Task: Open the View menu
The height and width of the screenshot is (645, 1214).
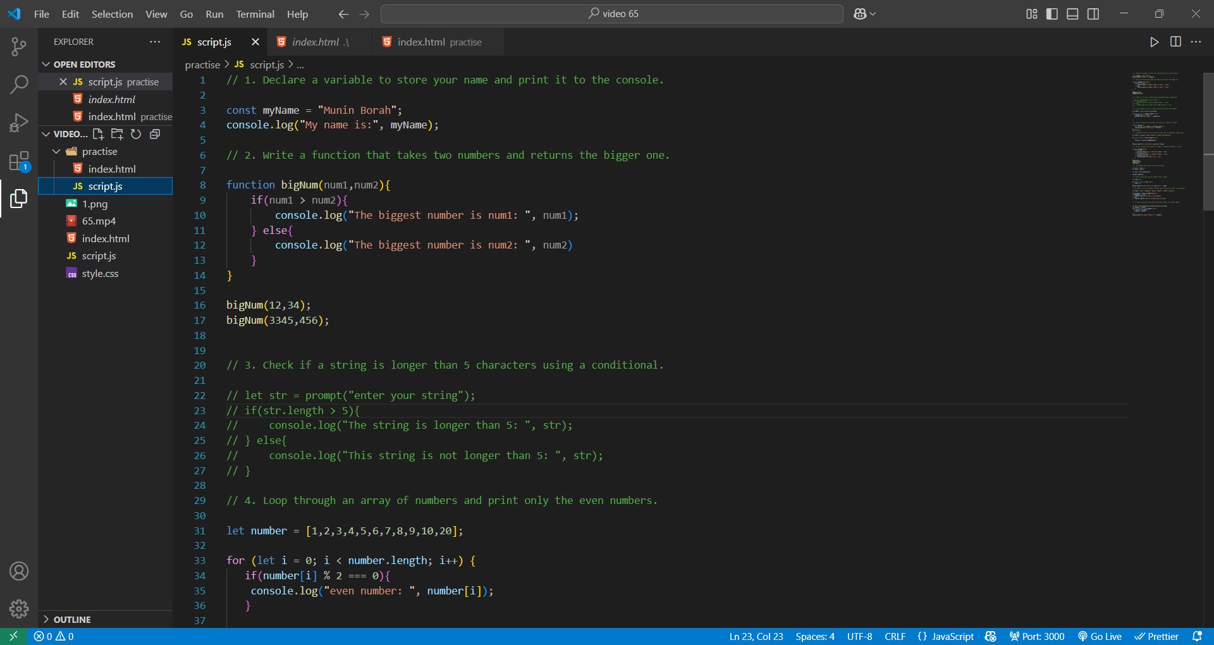Action: pos(156,14)
